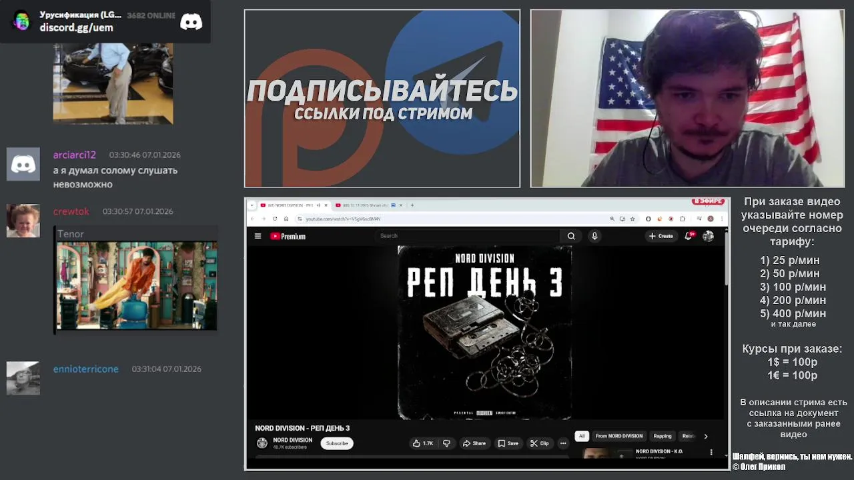This screenshot has width=854, height=480.
Task: Click the Create button
Action: coord(661,236)
